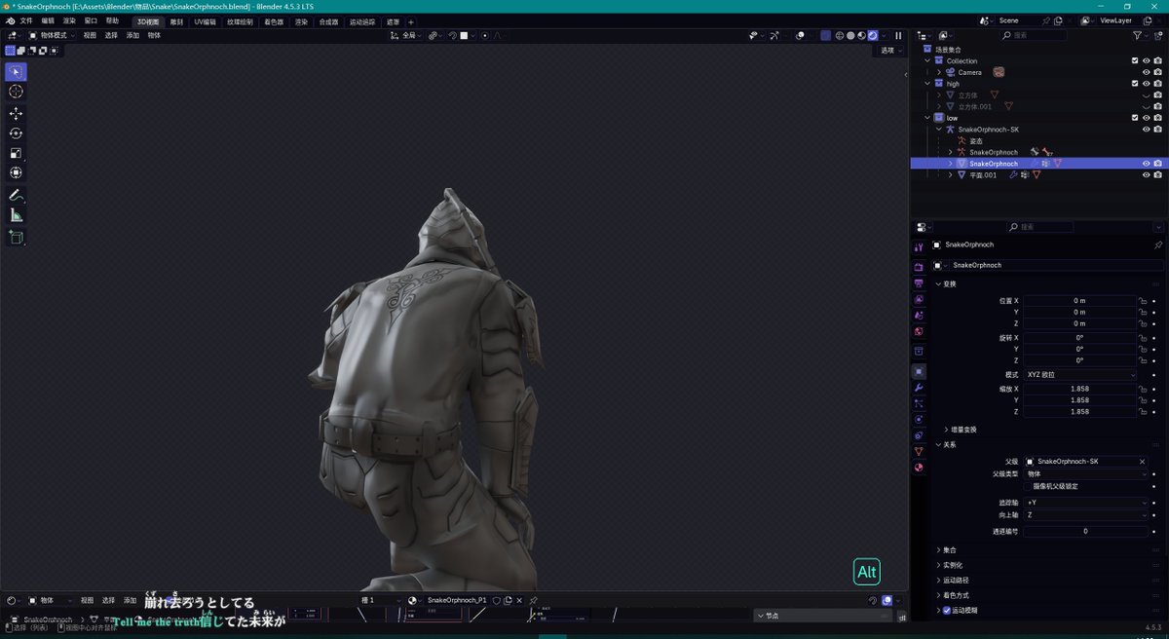Open the Material properties tab

919,467
